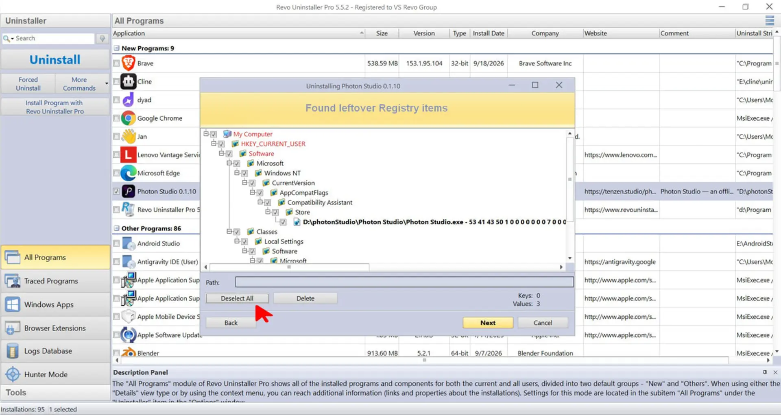
Task: Check the Android Studio program checkbox
Action: pos(116,243)
